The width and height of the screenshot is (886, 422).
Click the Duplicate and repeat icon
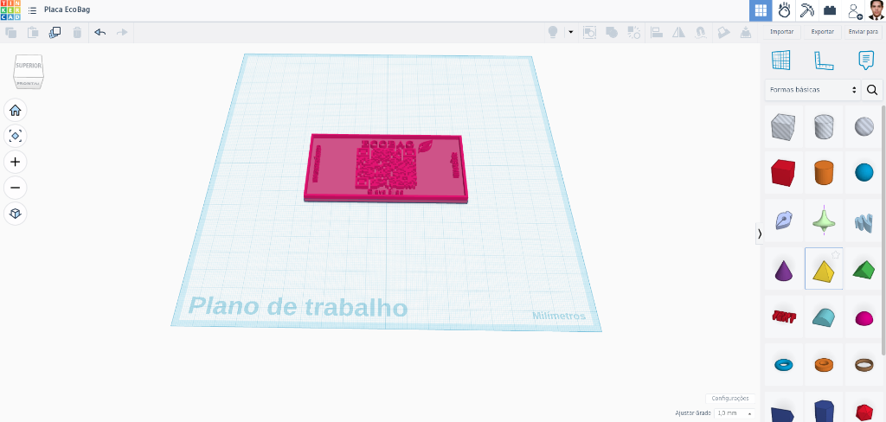click(x=55, y=33)
